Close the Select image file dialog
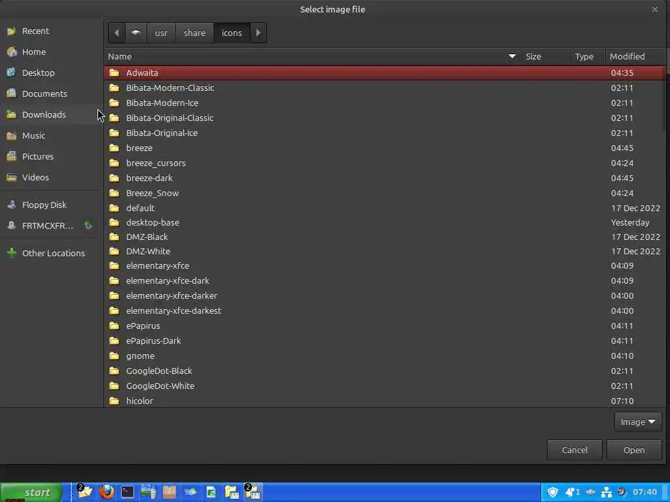670x502 pixels. tap(654, 9)
